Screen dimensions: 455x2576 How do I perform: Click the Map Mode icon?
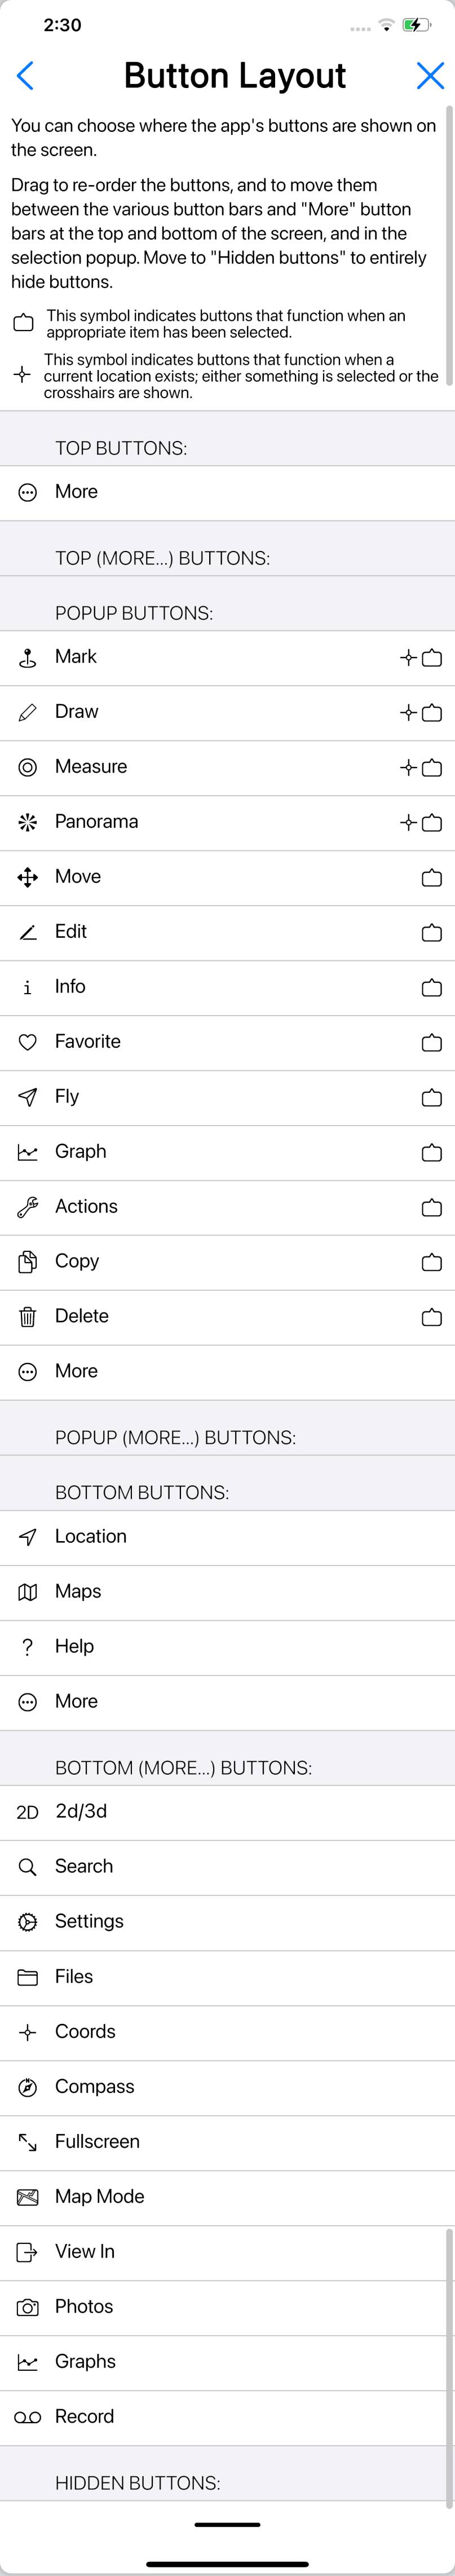click(x=28, y=2198)
